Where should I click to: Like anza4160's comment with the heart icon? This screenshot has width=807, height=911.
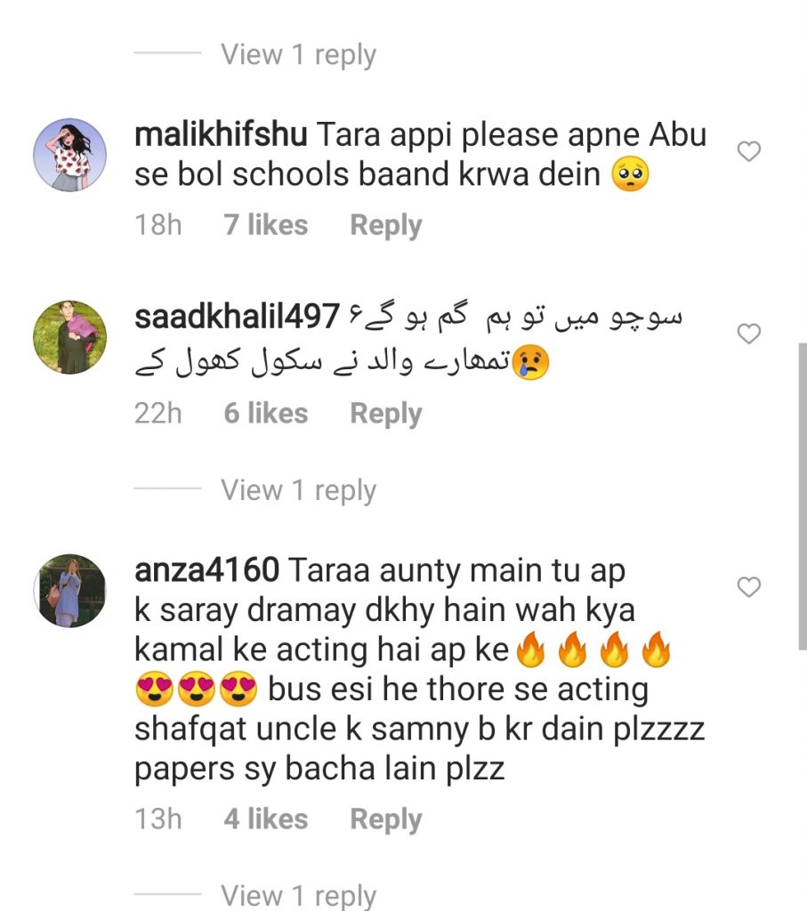pos(749,587)
